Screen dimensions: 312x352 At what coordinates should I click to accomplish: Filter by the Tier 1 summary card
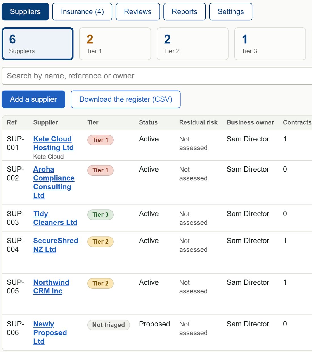click(115, 44)
